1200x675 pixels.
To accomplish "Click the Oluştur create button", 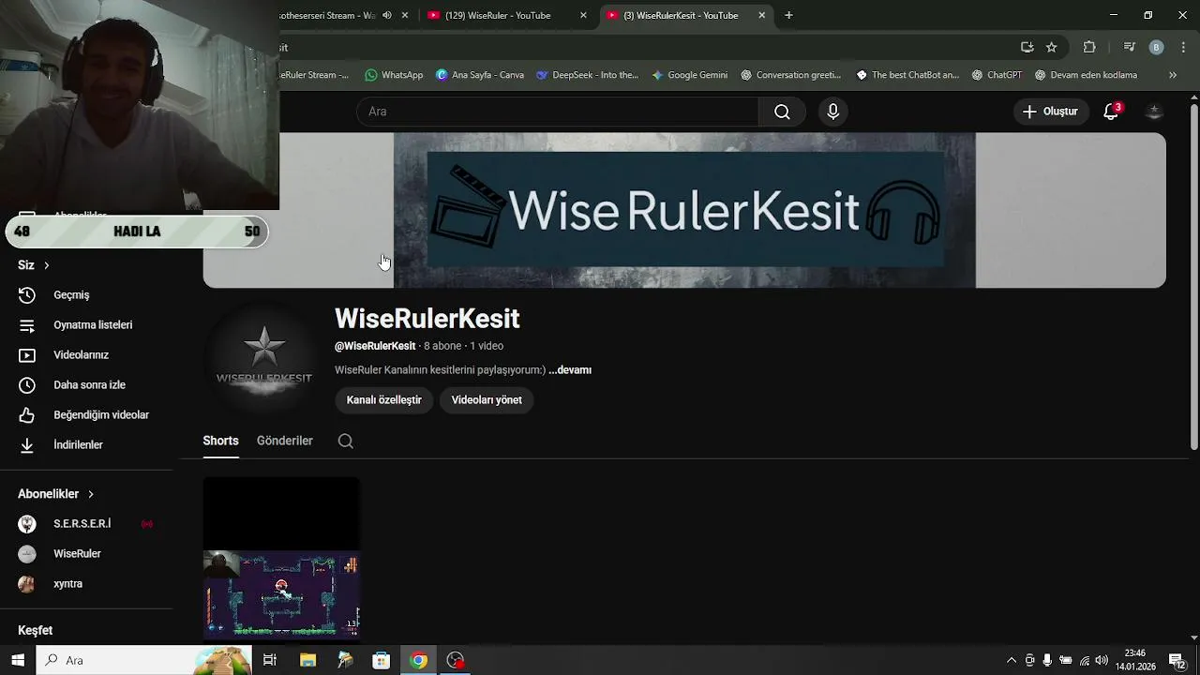I will click(1050, 112).
